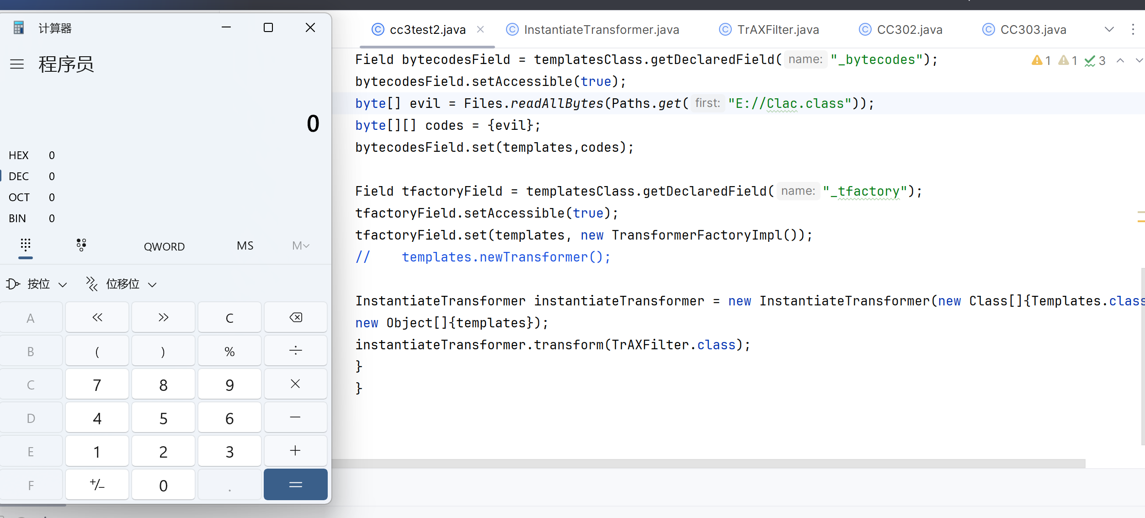This screenshot has height=518, width=1145.
Task: Minimize the calculator window
Action: click(x=226, y=27)
